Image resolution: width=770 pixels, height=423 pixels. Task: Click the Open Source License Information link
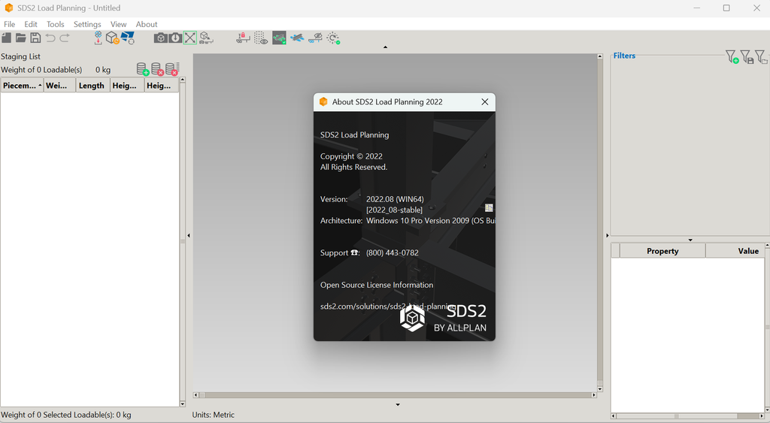[x=377, y=285]
